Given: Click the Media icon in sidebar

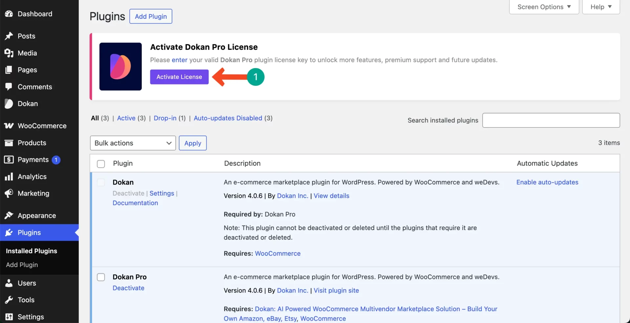Looking at the screenshot, I should pos(9,53).
